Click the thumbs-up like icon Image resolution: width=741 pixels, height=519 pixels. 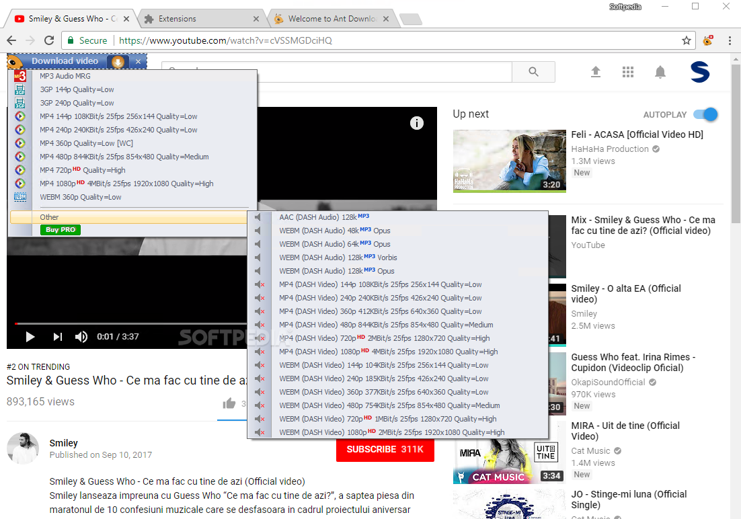coord(229,403)
